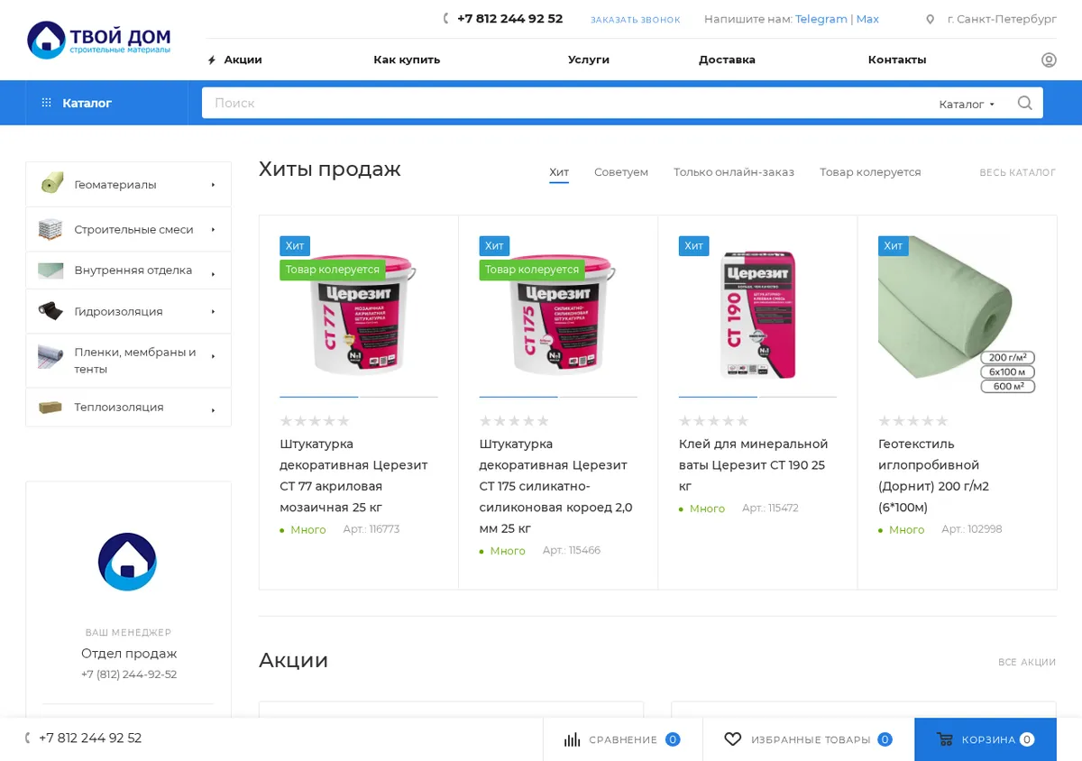Open the Геотекстиль Дорнит product thumbnail
The height and width of the screenshot is (761, 1082).
pos(957,315)
